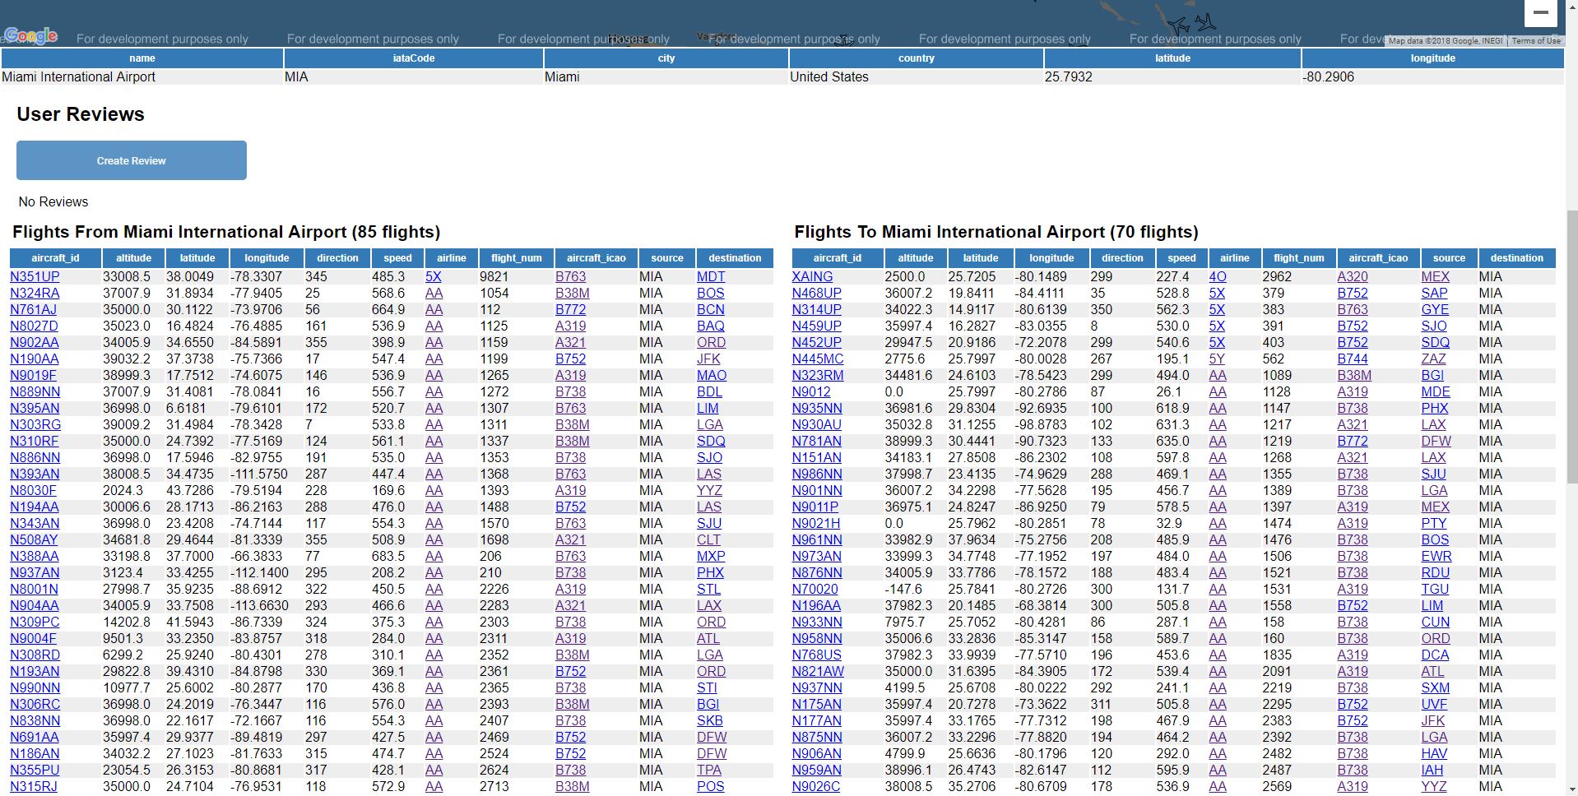Open aircraft N324RA link

(x=35, y=294)
